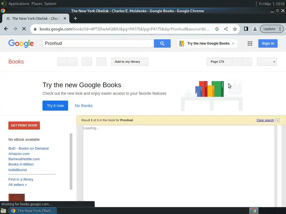
Task: Click the Pronhud search field
Action: pyautogui.click(x=98, y=43)
